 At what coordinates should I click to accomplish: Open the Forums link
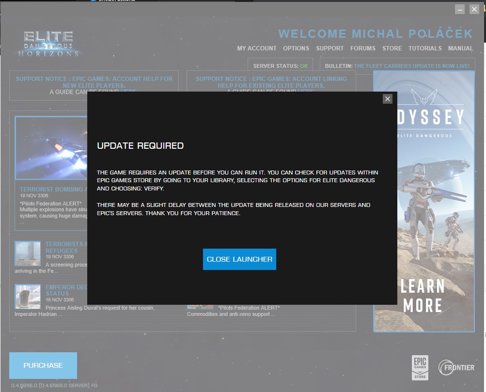362,48
